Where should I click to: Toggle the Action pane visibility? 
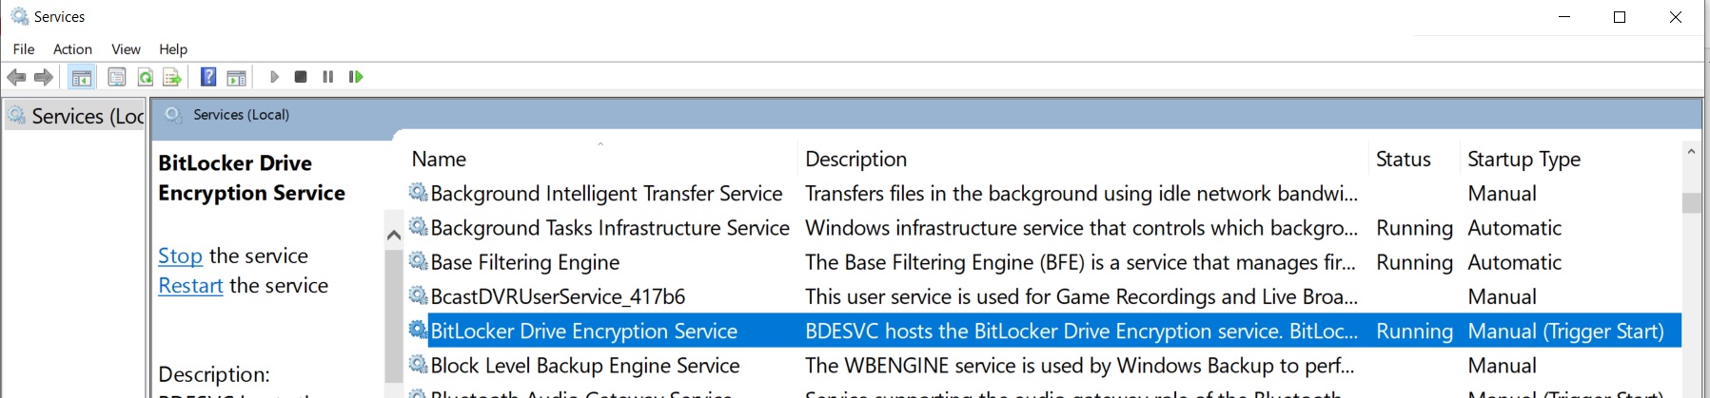tap(236, 77)
